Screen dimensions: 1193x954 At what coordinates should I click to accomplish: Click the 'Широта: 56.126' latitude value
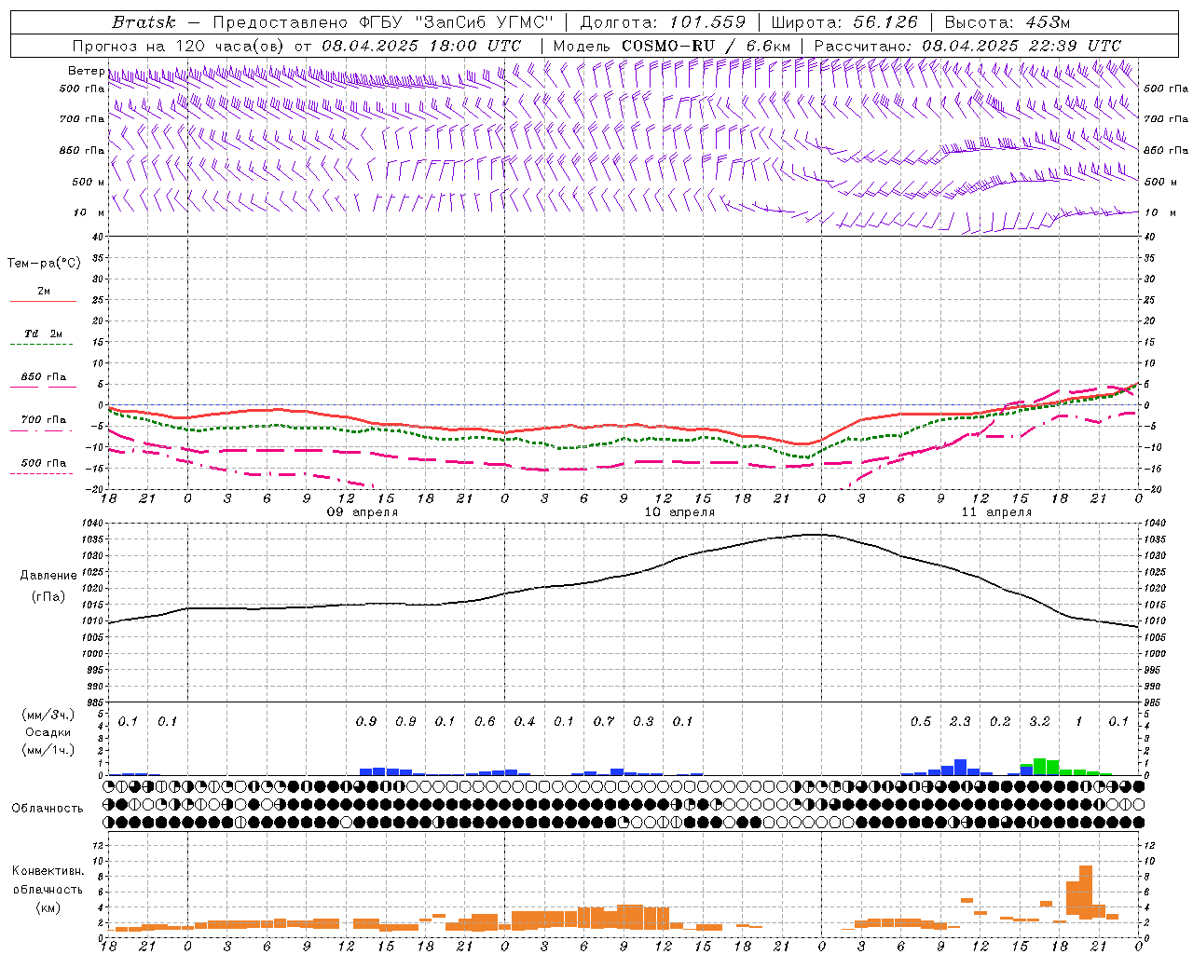844,22
